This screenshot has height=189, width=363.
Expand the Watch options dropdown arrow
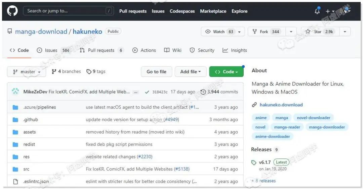pos(240,32)
